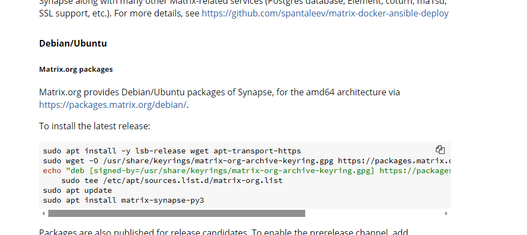Click the "sudo wget -O" keyring code line
The image size is (527, 235).
point(246,161)
